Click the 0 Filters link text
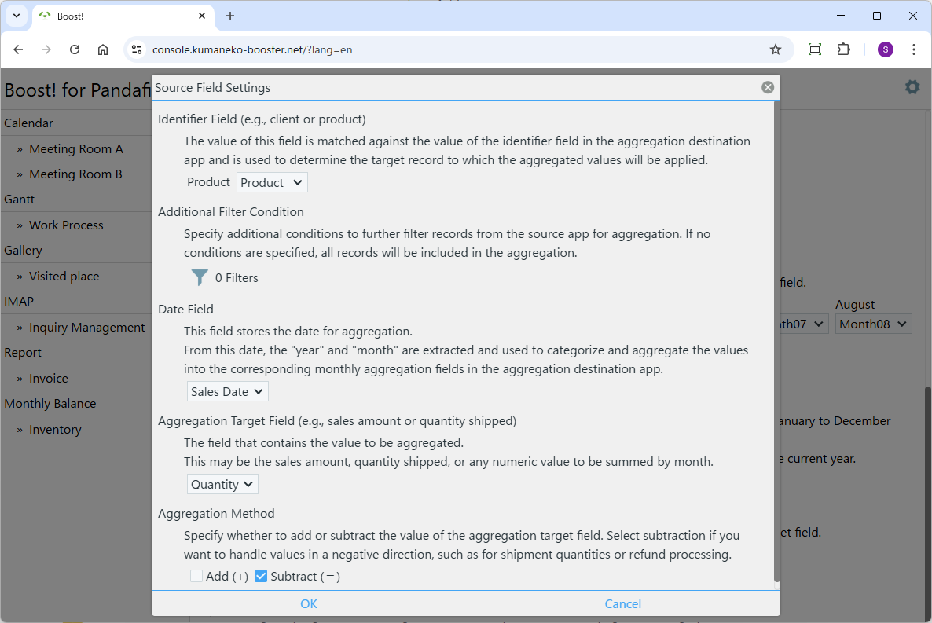Image resolution: width=932 pixels, height=623 pixels. 237,277
